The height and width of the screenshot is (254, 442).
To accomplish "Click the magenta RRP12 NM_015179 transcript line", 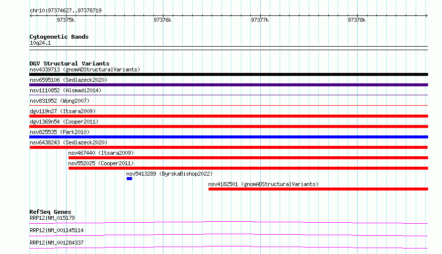I will [x=228, y=222].
